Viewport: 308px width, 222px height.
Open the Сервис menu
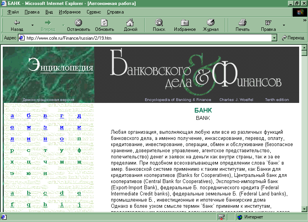(94, 12)
